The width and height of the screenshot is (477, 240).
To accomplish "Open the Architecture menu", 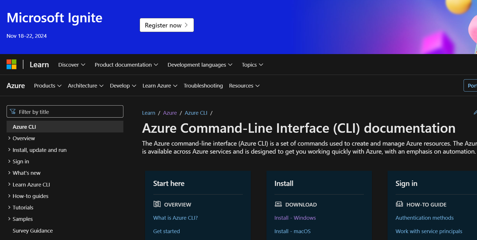I will click(86, 86).
